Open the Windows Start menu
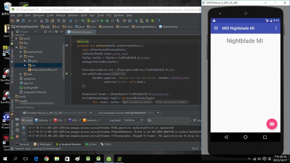 point(5,159)
